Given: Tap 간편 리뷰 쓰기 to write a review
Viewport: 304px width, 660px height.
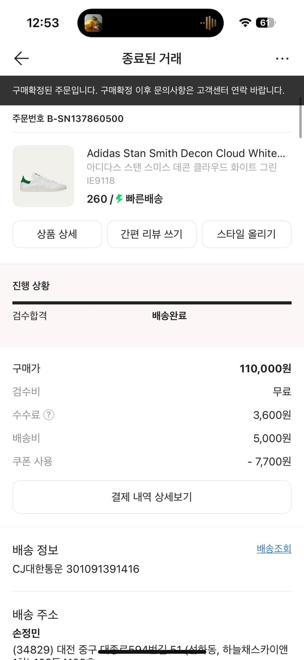Looking at the screenshot, I should [x=152, y=234].
